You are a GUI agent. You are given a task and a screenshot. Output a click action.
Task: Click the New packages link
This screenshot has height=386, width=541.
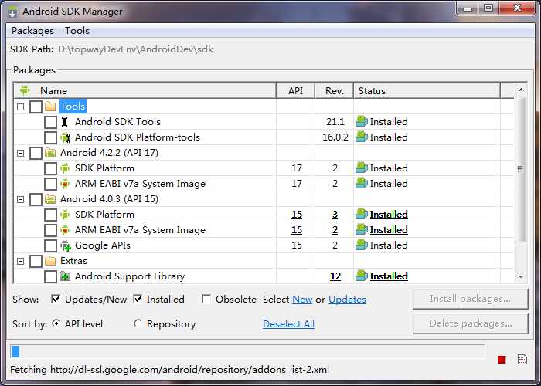click(x=302, y=300)
